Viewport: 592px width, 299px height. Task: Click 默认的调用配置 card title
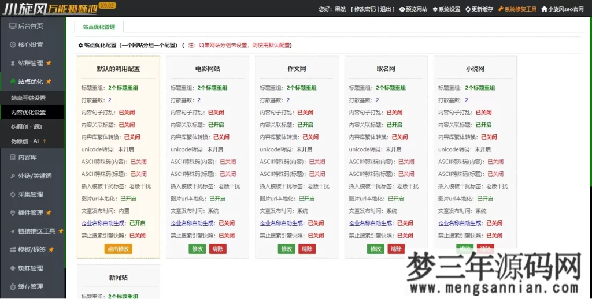[118, 69]
